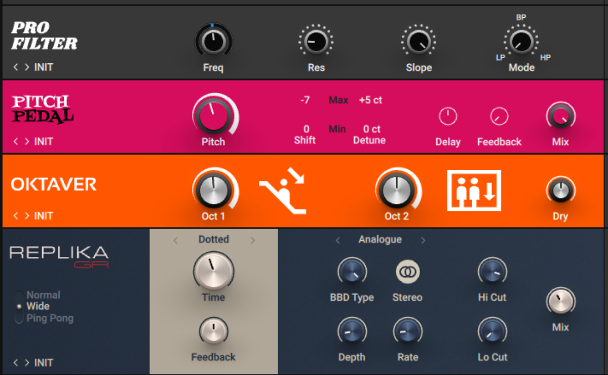Click the Pitch Pedal Delay knob
Viewport: 608px width, 375px height.
pos(448,117)
